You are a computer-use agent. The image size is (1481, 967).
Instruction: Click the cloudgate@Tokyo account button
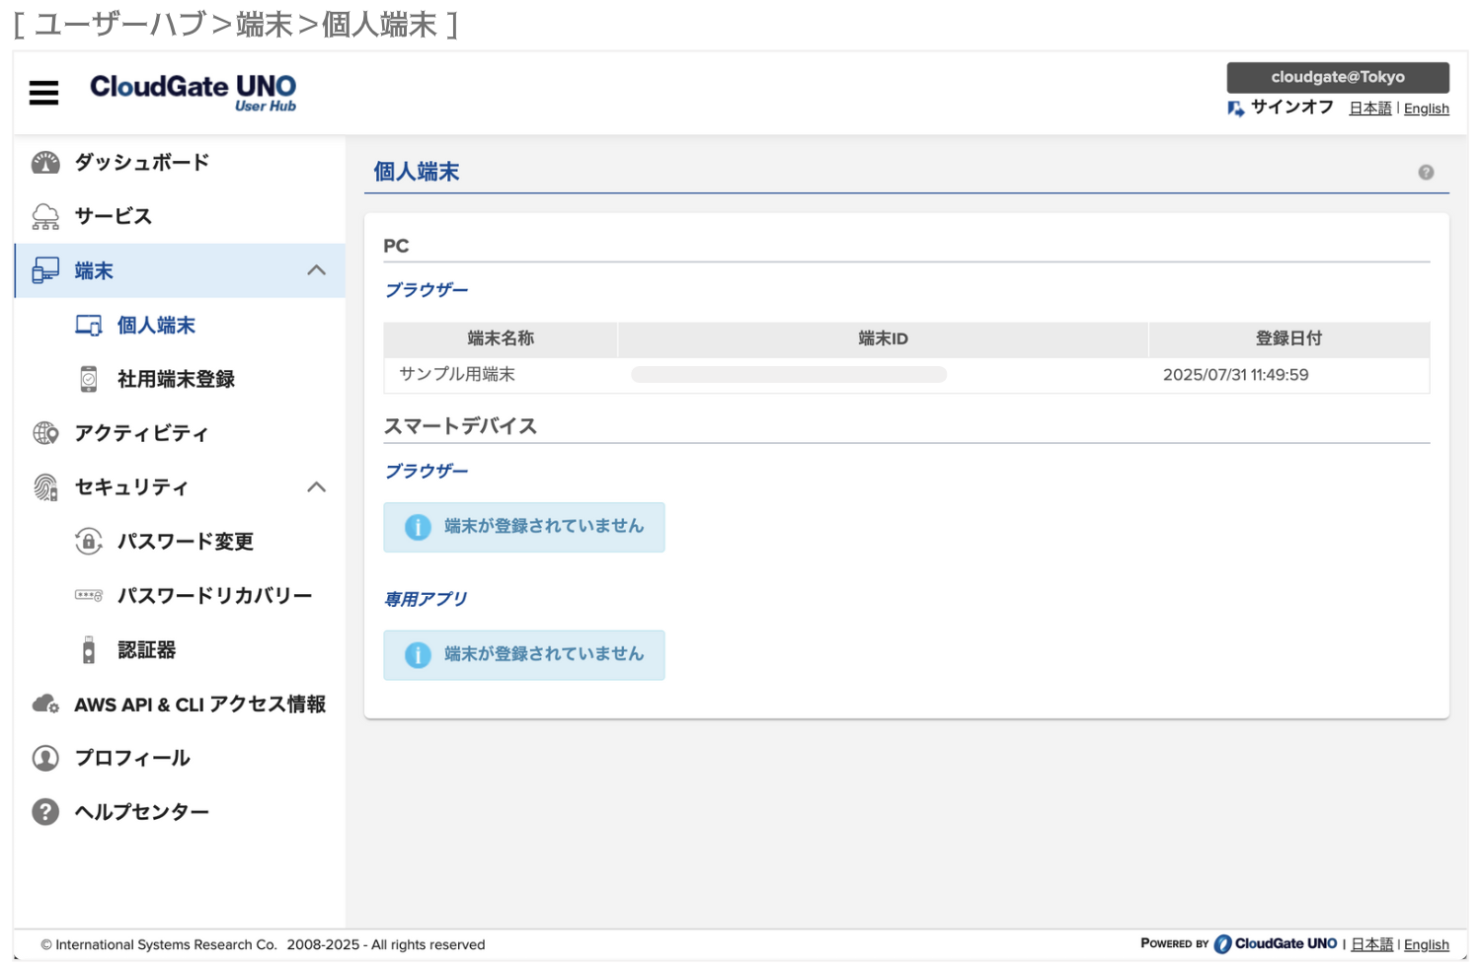[1338, 77]
